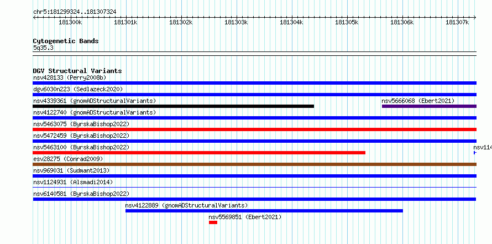Click the 181302k ruler tick label
Viewport: 492px width, 244px height.
click(x=181, y=22)
